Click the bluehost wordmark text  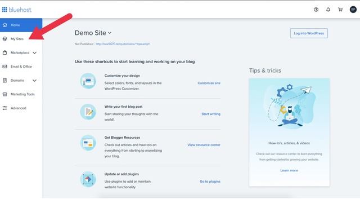[20, 10]
